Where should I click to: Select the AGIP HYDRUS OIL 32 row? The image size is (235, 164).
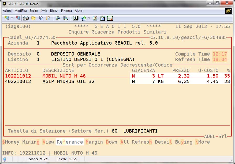tap(68, 81)
